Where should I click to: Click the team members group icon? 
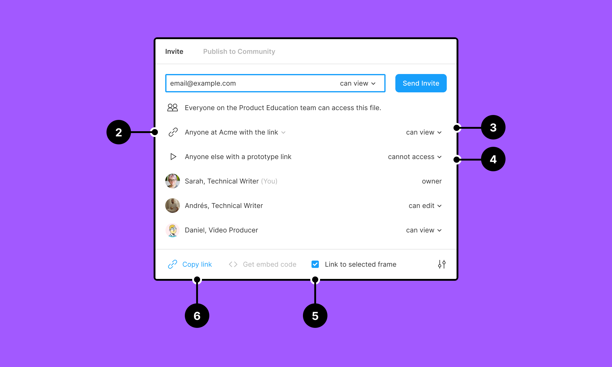coord(173,108)
